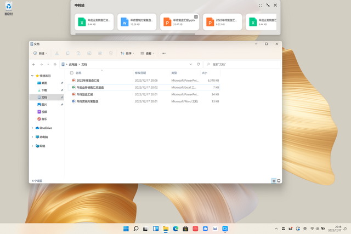Collapse the 快速访问 tree node

tap(32, 76)
